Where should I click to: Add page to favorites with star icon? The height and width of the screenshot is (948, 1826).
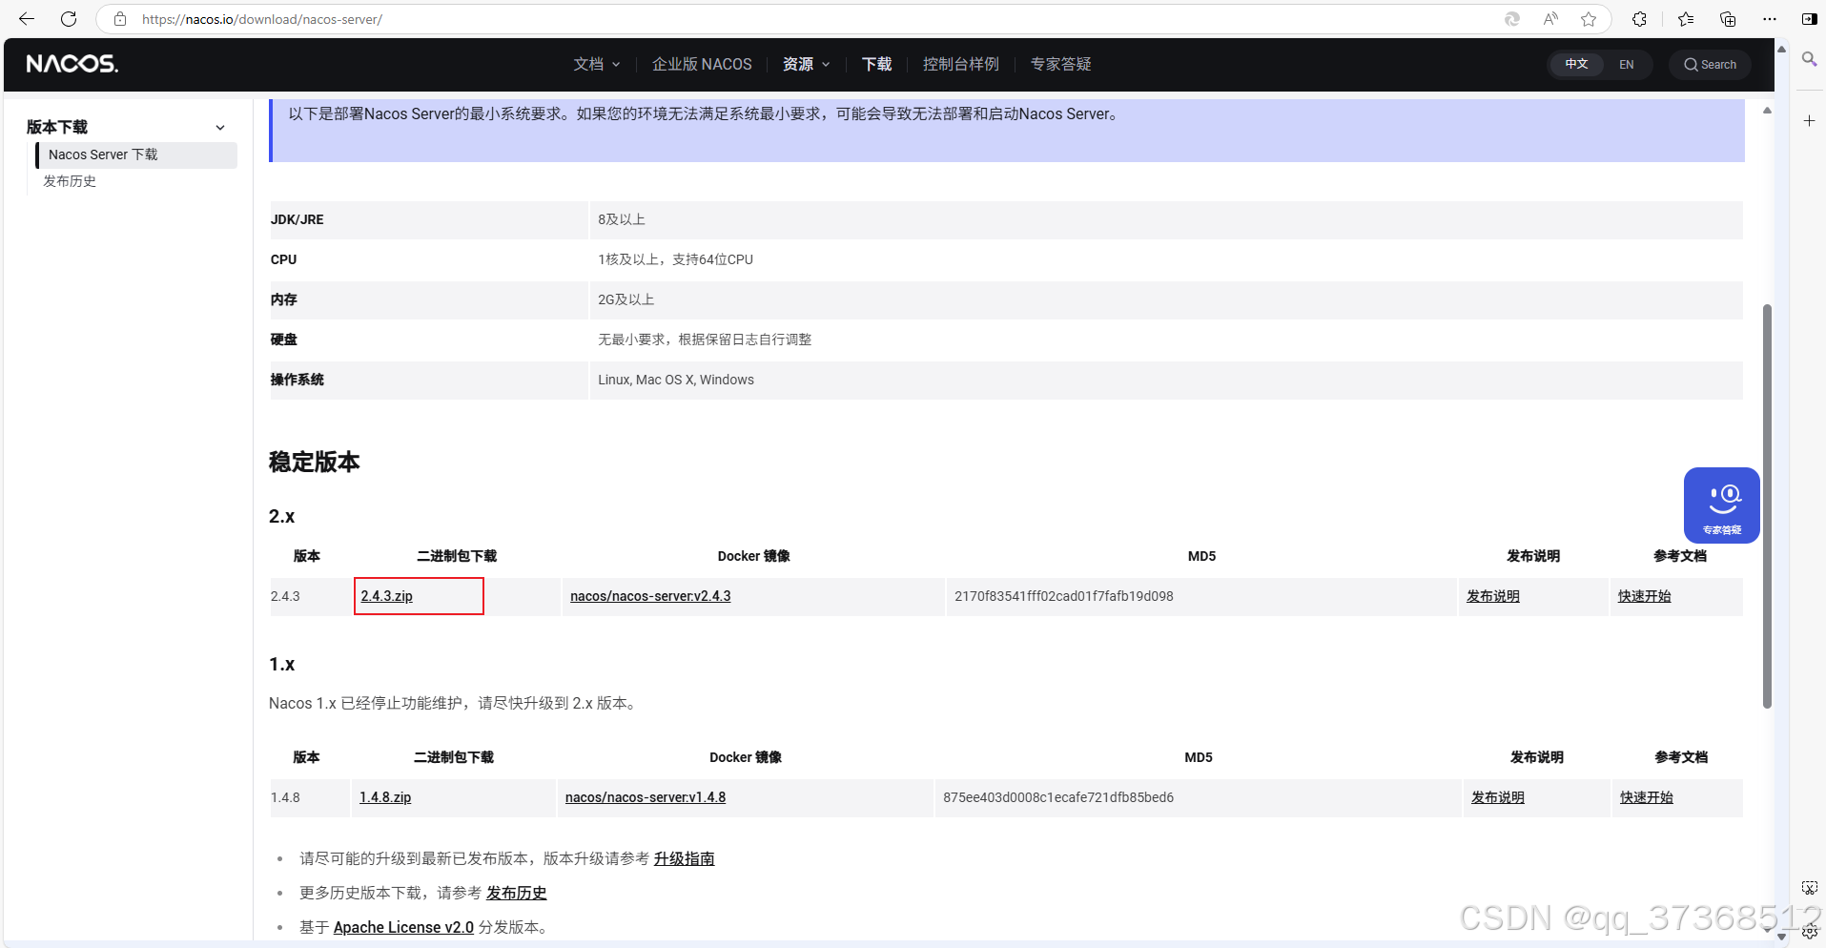point(1589,19)
